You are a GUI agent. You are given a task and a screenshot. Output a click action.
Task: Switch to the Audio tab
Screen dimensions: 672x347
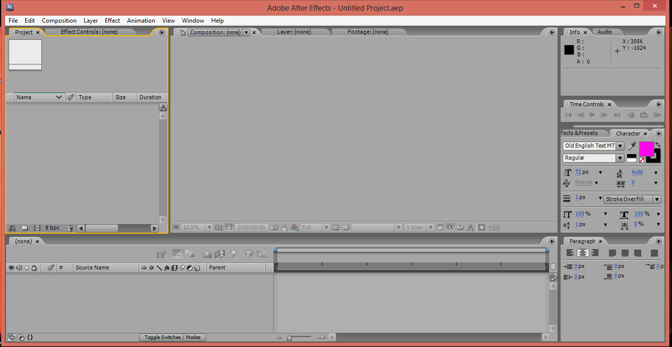click(x=604, y=32)
